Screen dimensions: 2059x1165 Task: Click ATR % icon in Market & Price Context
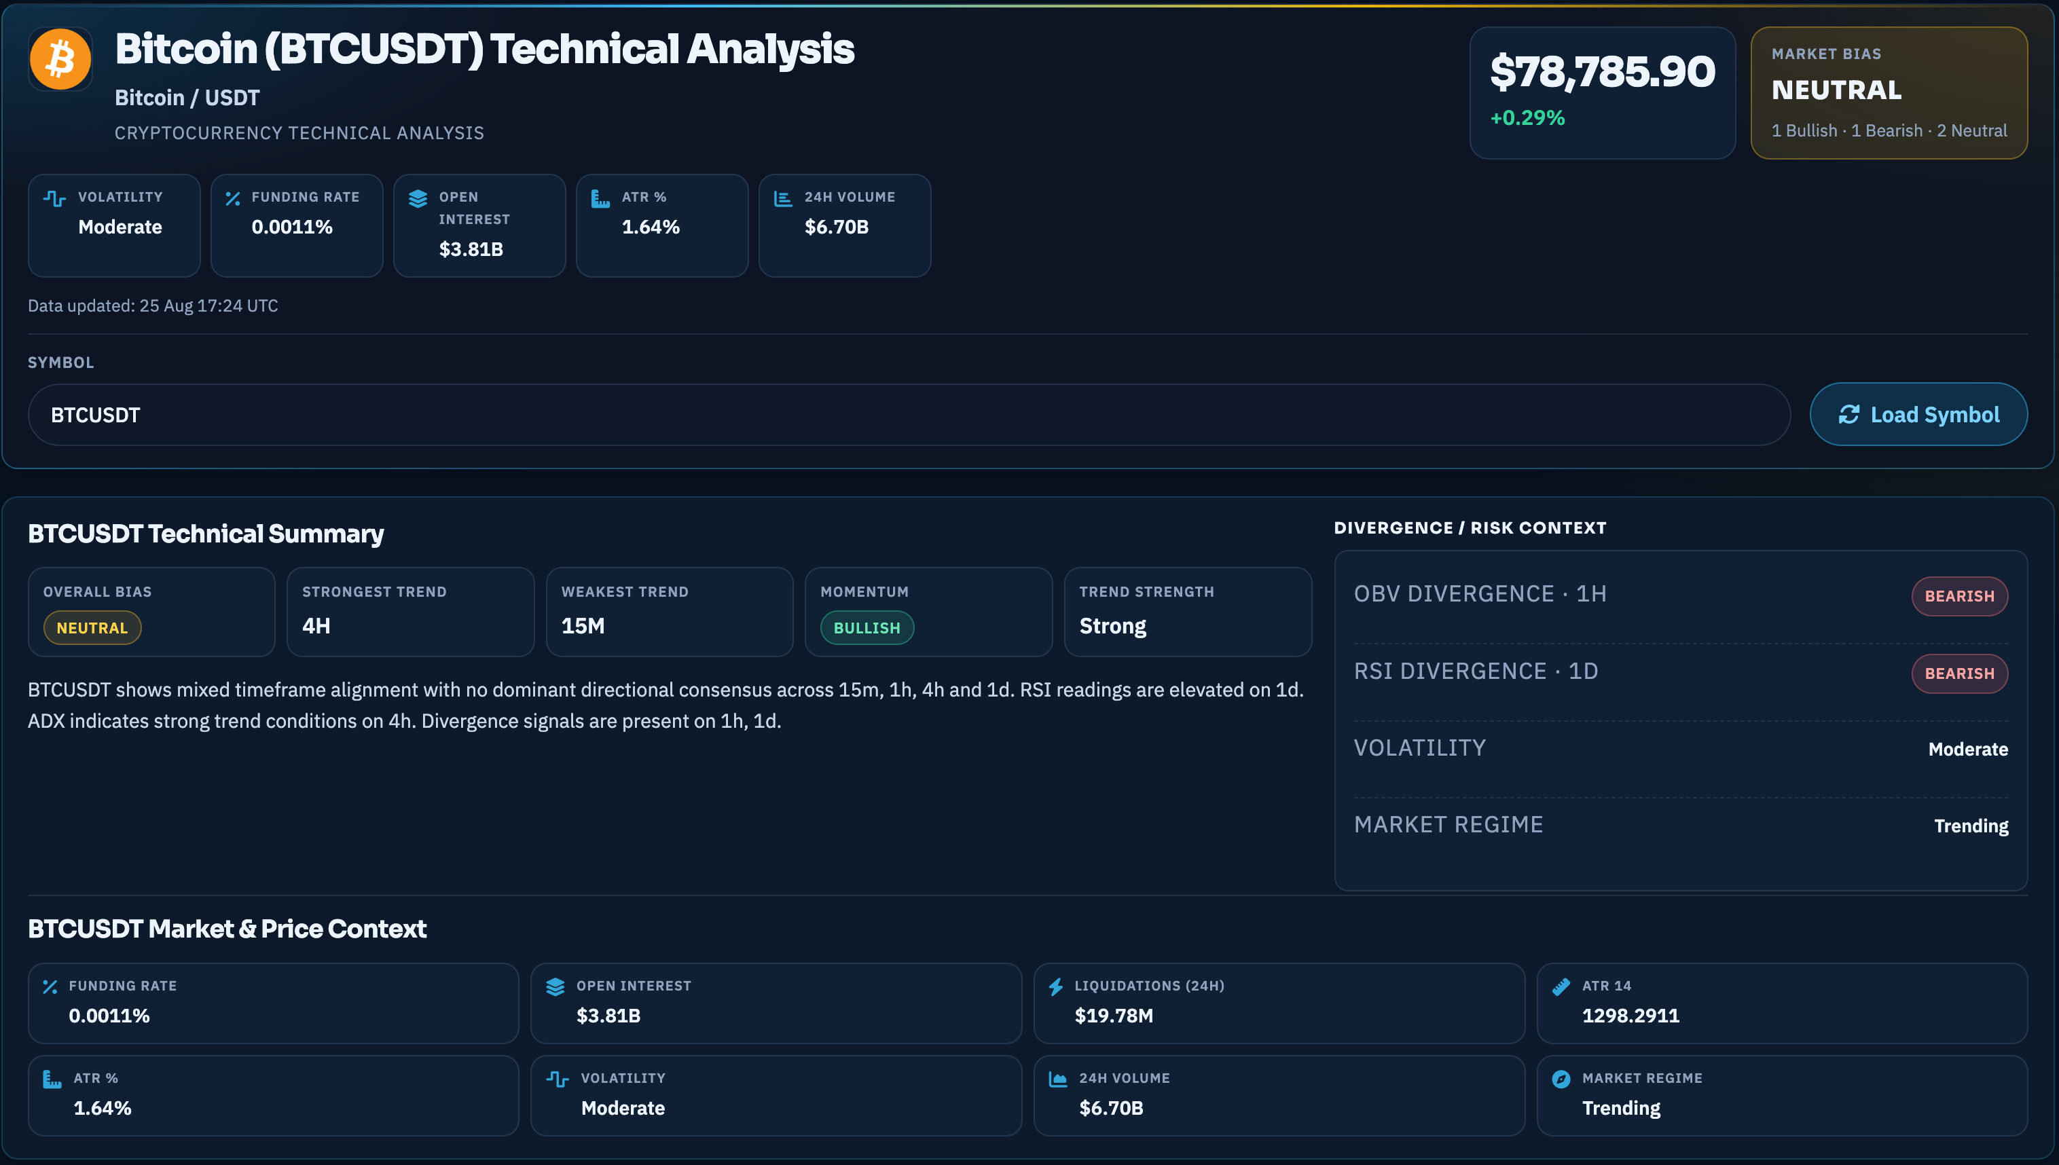(52, 1079)
